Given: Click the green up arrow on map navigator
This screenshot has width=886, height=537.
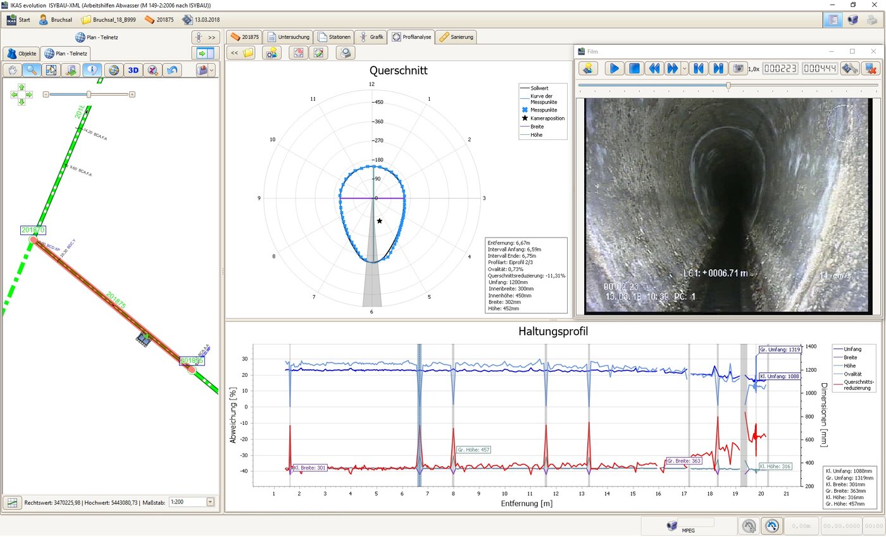Looking at the screenshot, I should coord(22,87).
